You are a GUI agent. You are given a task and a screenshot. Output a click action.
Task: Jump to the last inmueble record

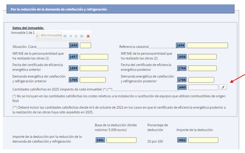click(82, 36)
